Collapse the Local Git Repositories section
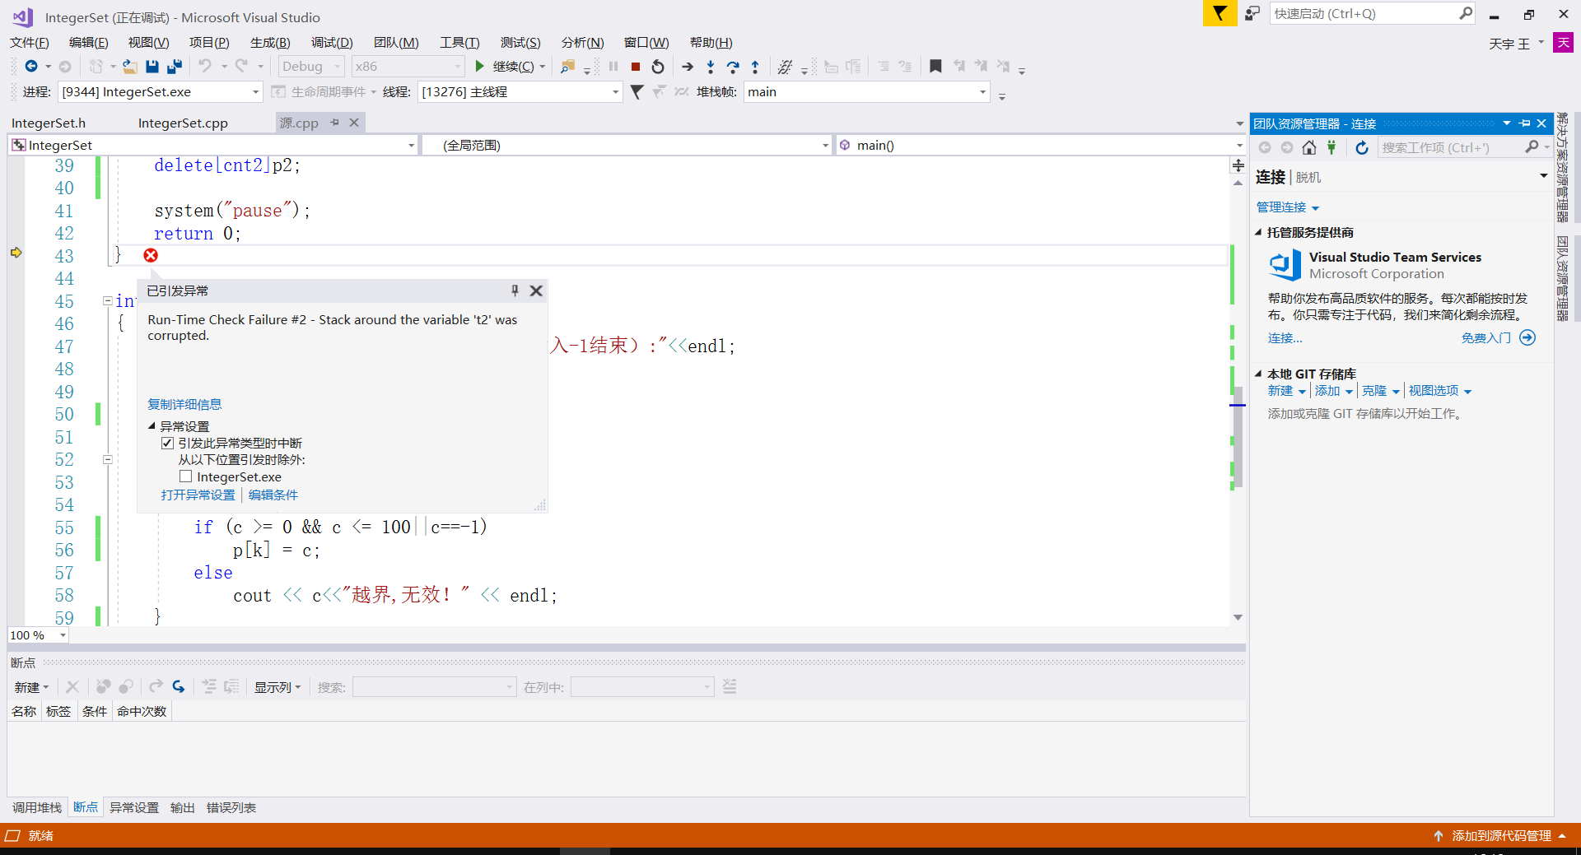The image size is (1581, 855). (x=1258, y=374)
